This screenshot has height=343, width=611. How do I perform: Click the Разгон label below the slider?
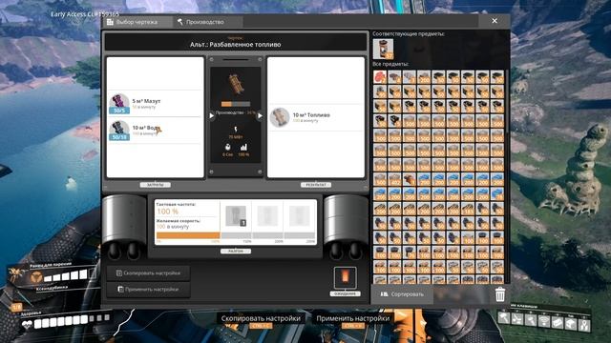(236, 252)
